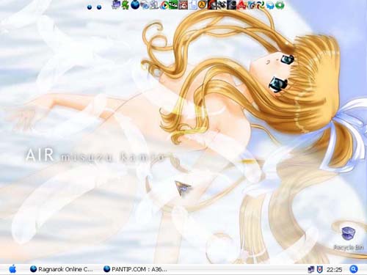Screen dimensions: 367x275
Task: Open the purple computer icon in dock
Action: tap(116, 4)
